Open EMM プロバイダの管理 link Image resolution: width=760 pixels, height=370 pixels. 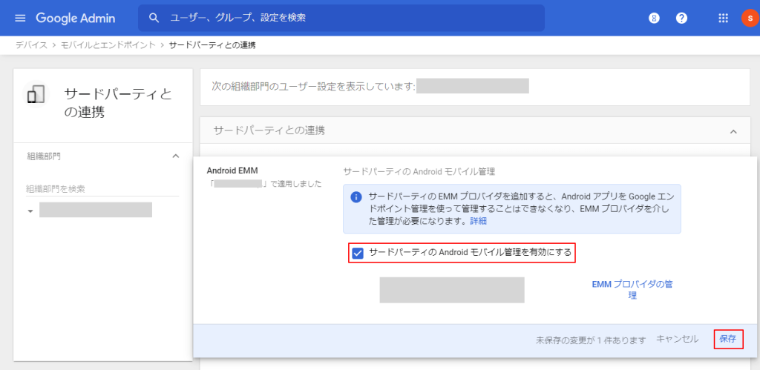click(x=632, y=290)
